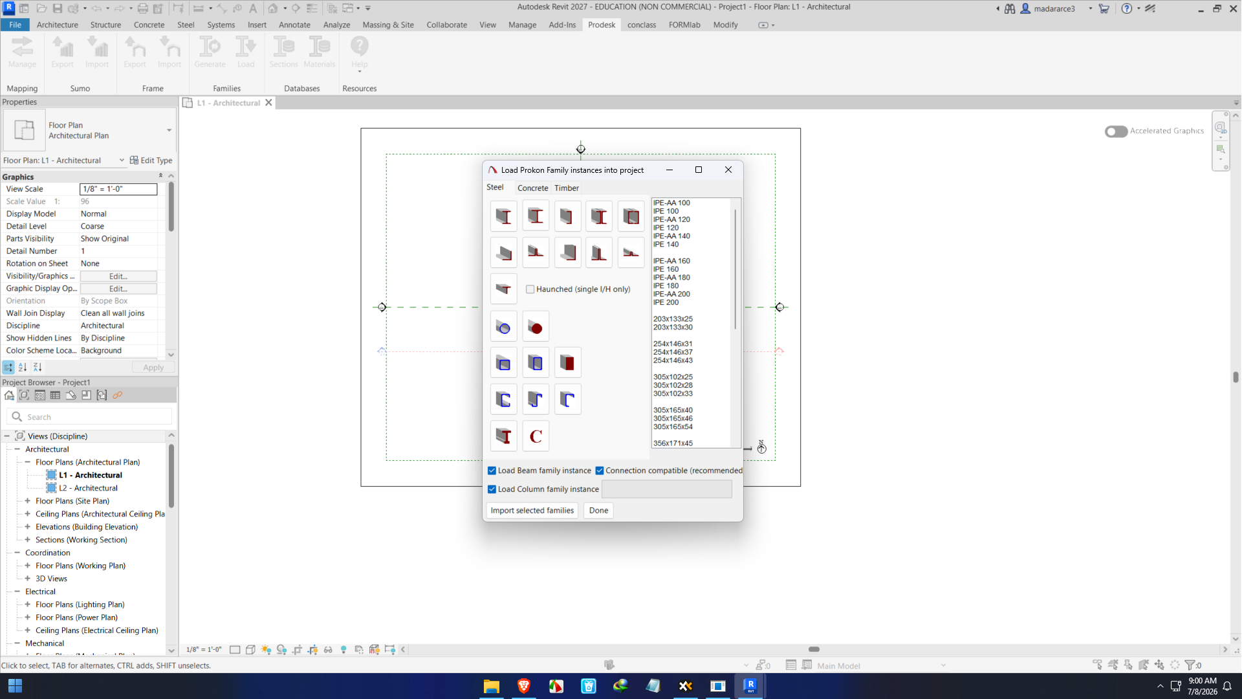This screenshot has height=699, width=1242.
Task: Click the orange link icon in Project Browser
Action: coord(118,395)
